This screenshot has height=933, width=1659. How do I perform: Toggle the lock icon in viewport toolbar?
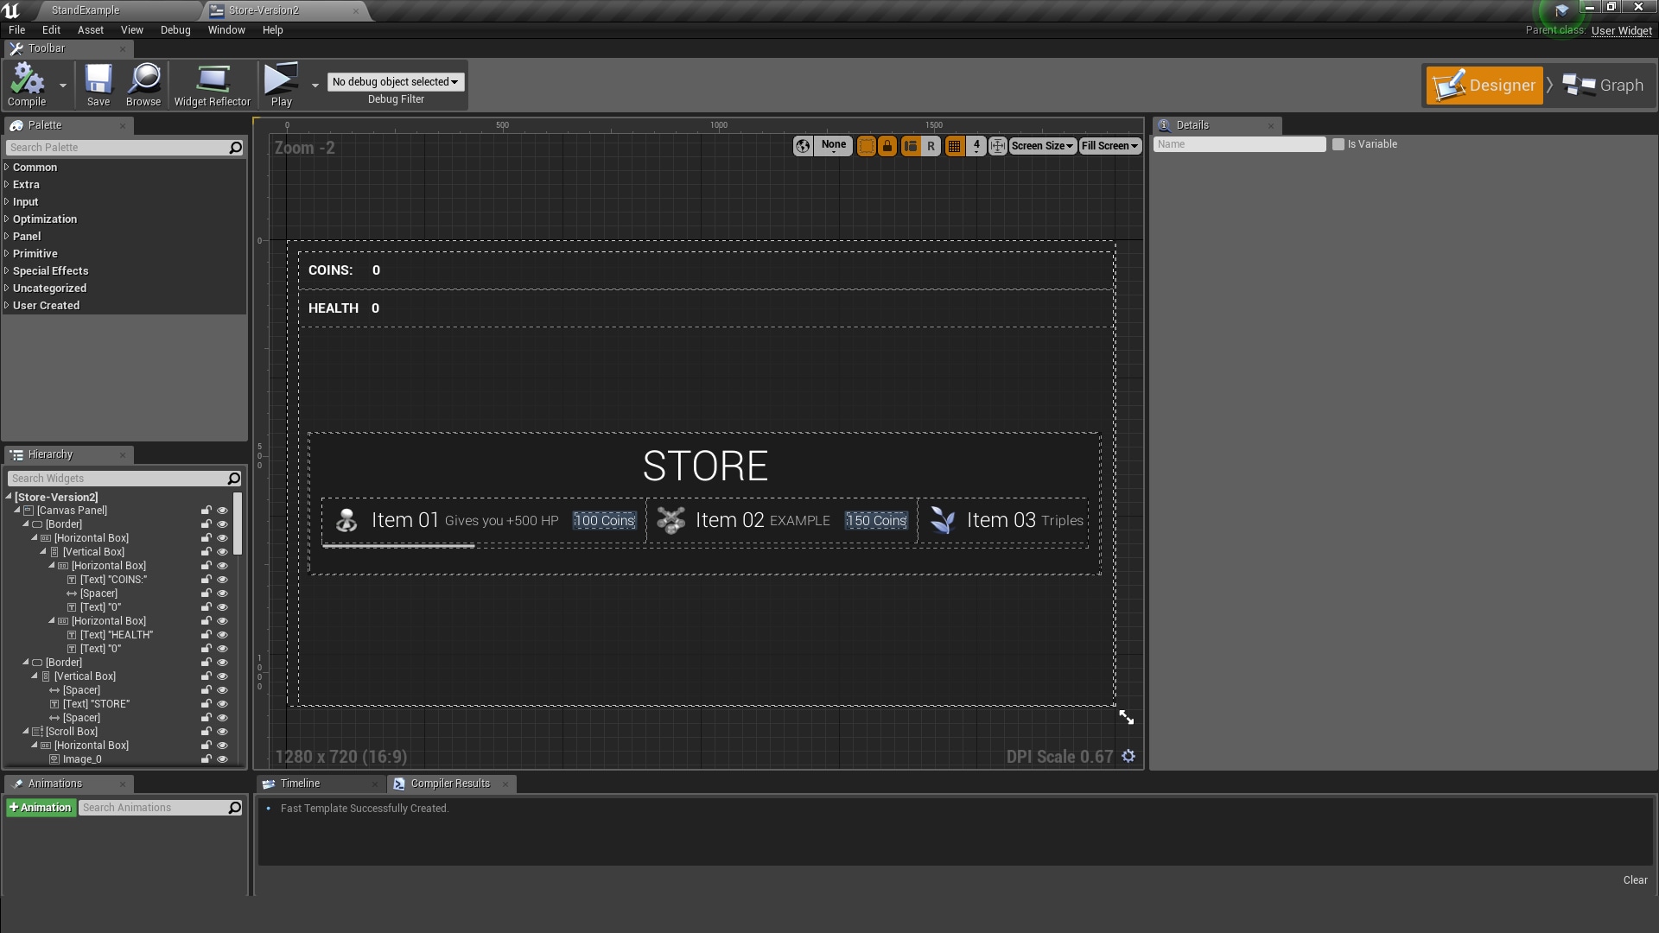coord(887,146)
